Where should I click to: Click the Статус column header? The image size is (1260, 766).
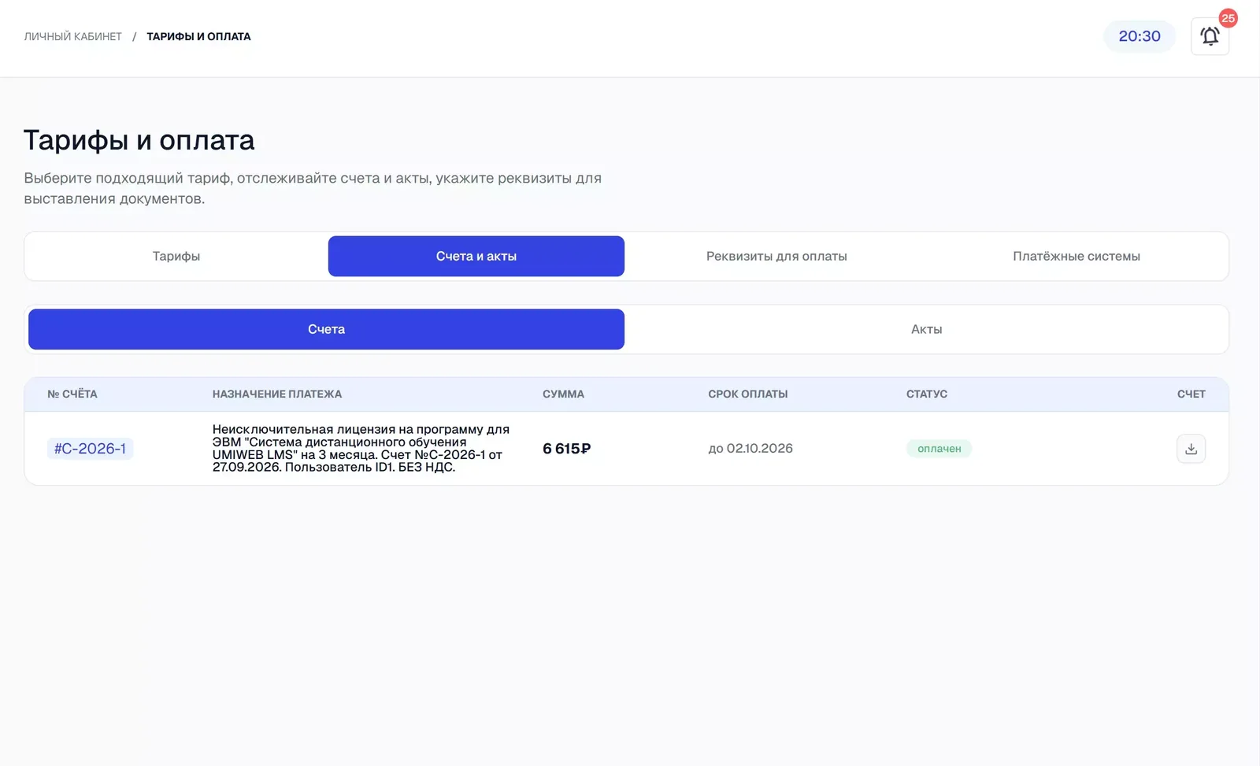pos(927,394)
